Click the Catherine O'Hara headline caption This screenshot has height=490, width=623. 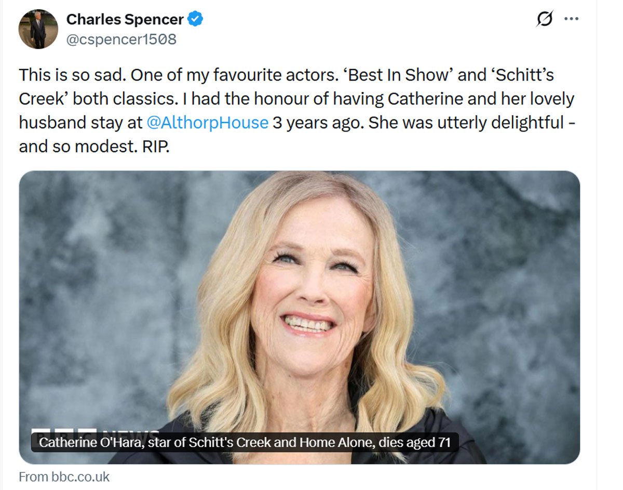tap(245, 443)
